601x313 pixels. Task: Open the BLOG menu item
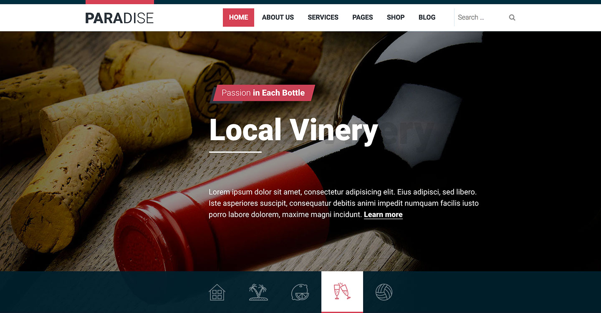(427, 18)
